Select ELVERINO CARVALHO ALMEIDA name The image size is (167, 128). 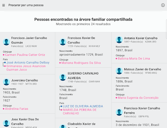point(83,76)
